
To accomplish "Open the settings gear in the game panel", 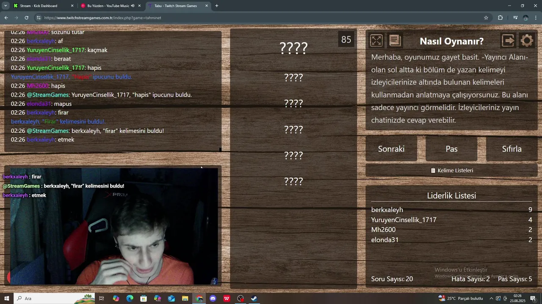I will tap(527, 41).
